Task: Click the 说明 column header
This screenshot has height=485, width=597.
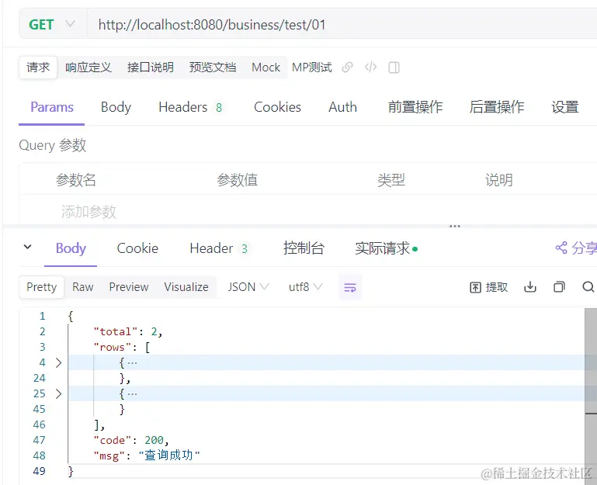Action: pyautogui.click(x=498, y=180)
